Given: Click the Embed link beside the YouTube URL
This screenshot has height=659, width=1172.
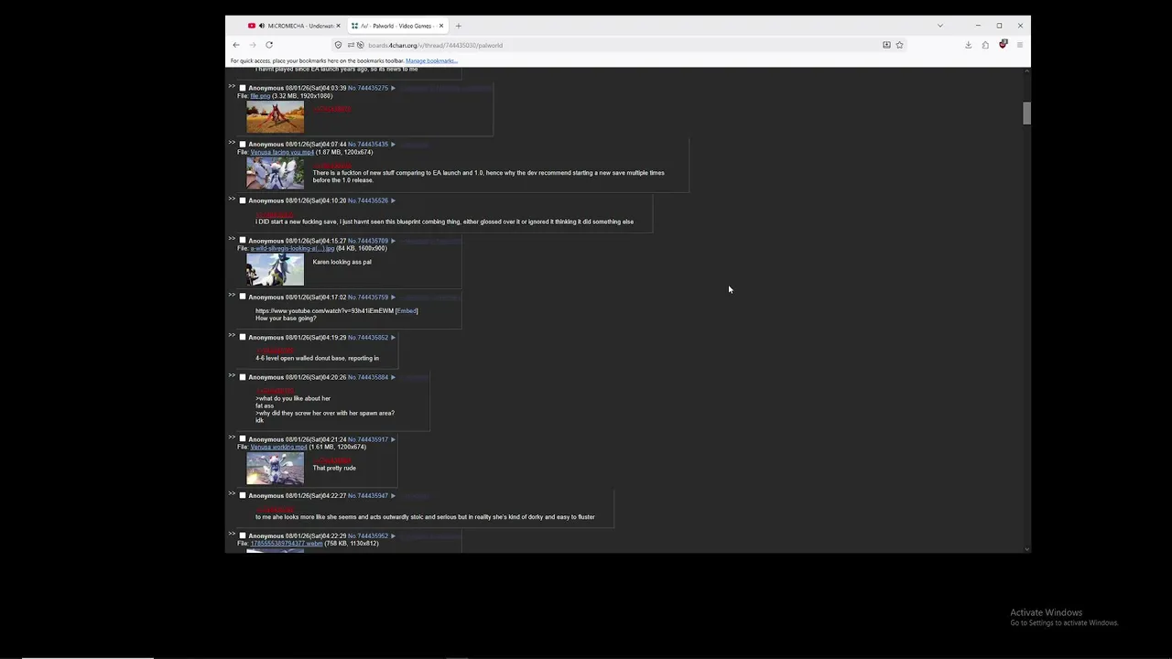Looking at the screenshot, I should (x=407, y=311).
